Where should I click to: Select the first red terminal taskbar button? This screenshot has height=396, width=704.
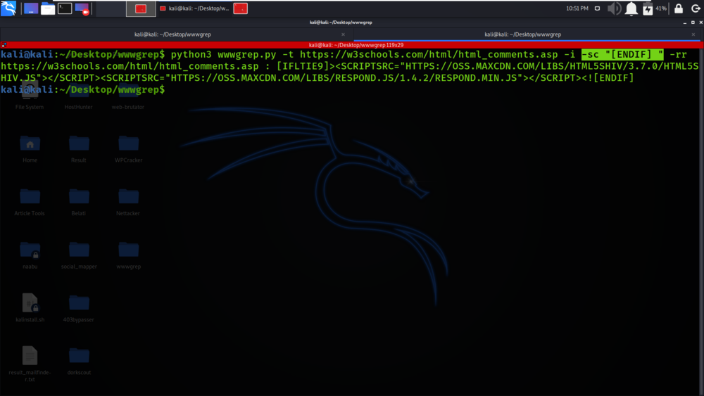[141, 8]
